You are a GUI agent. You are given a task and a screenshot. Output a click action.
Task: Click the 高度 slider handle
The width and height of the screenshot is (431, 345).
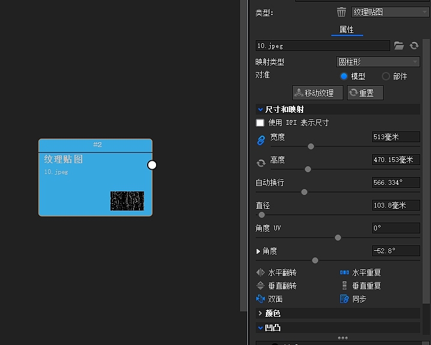(308, 169)
